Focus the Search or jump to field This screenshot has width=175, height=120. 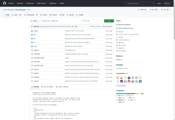(x=140, y=3)
